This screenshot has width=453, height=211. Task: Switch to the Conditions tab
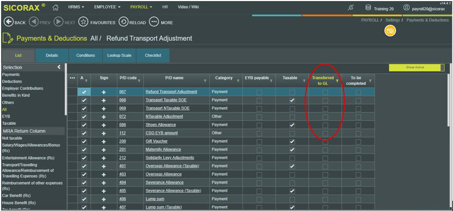pyautogui.click(x=85, y=55)
